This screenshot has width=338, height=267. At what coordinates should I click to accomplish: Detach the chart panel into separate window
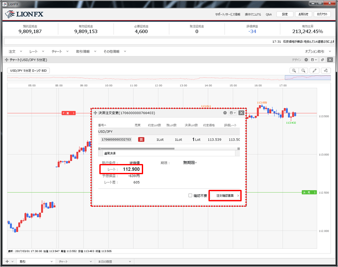(322, 60)
